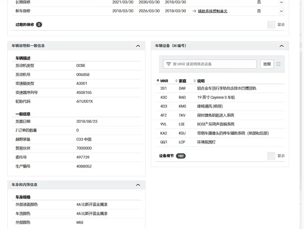Click the 2 badge beside 过期的保修

tap(39, 24)
